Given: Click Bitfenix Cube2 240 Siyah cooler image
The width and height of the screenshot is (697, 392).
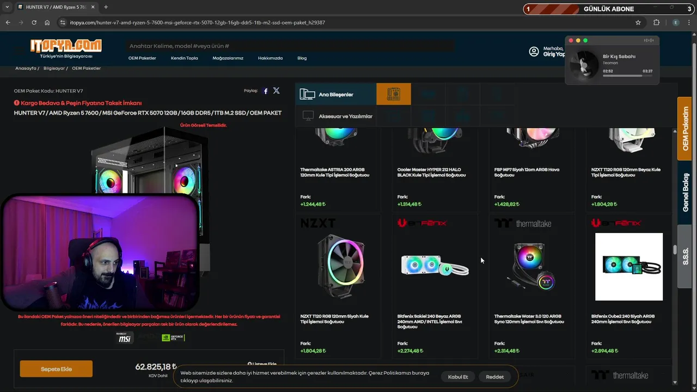Looking at the screenshot, I should point(629,267).
